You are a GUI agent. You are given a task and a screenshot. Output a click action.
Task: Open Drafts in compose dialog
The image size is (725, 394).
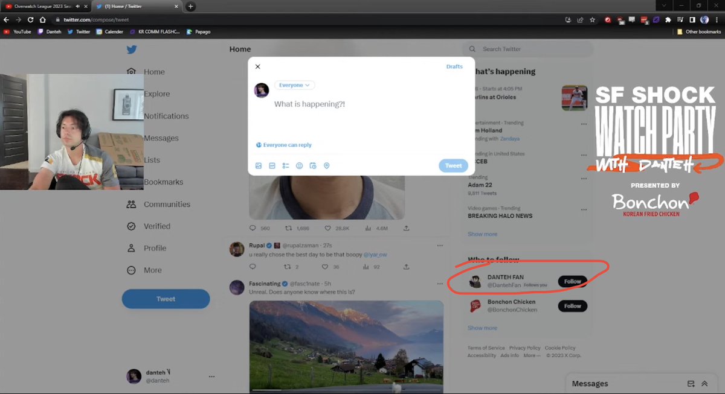(x=454, y=67)
